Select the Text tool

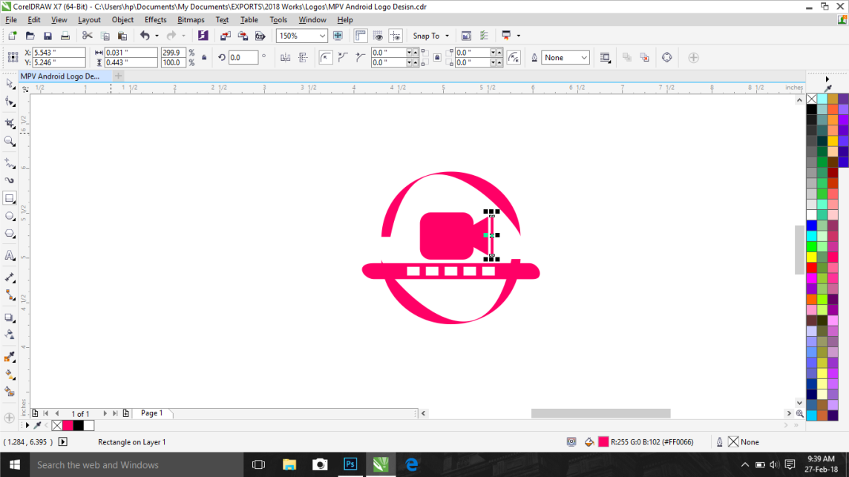pyautogui.click(x=9, y=255)
